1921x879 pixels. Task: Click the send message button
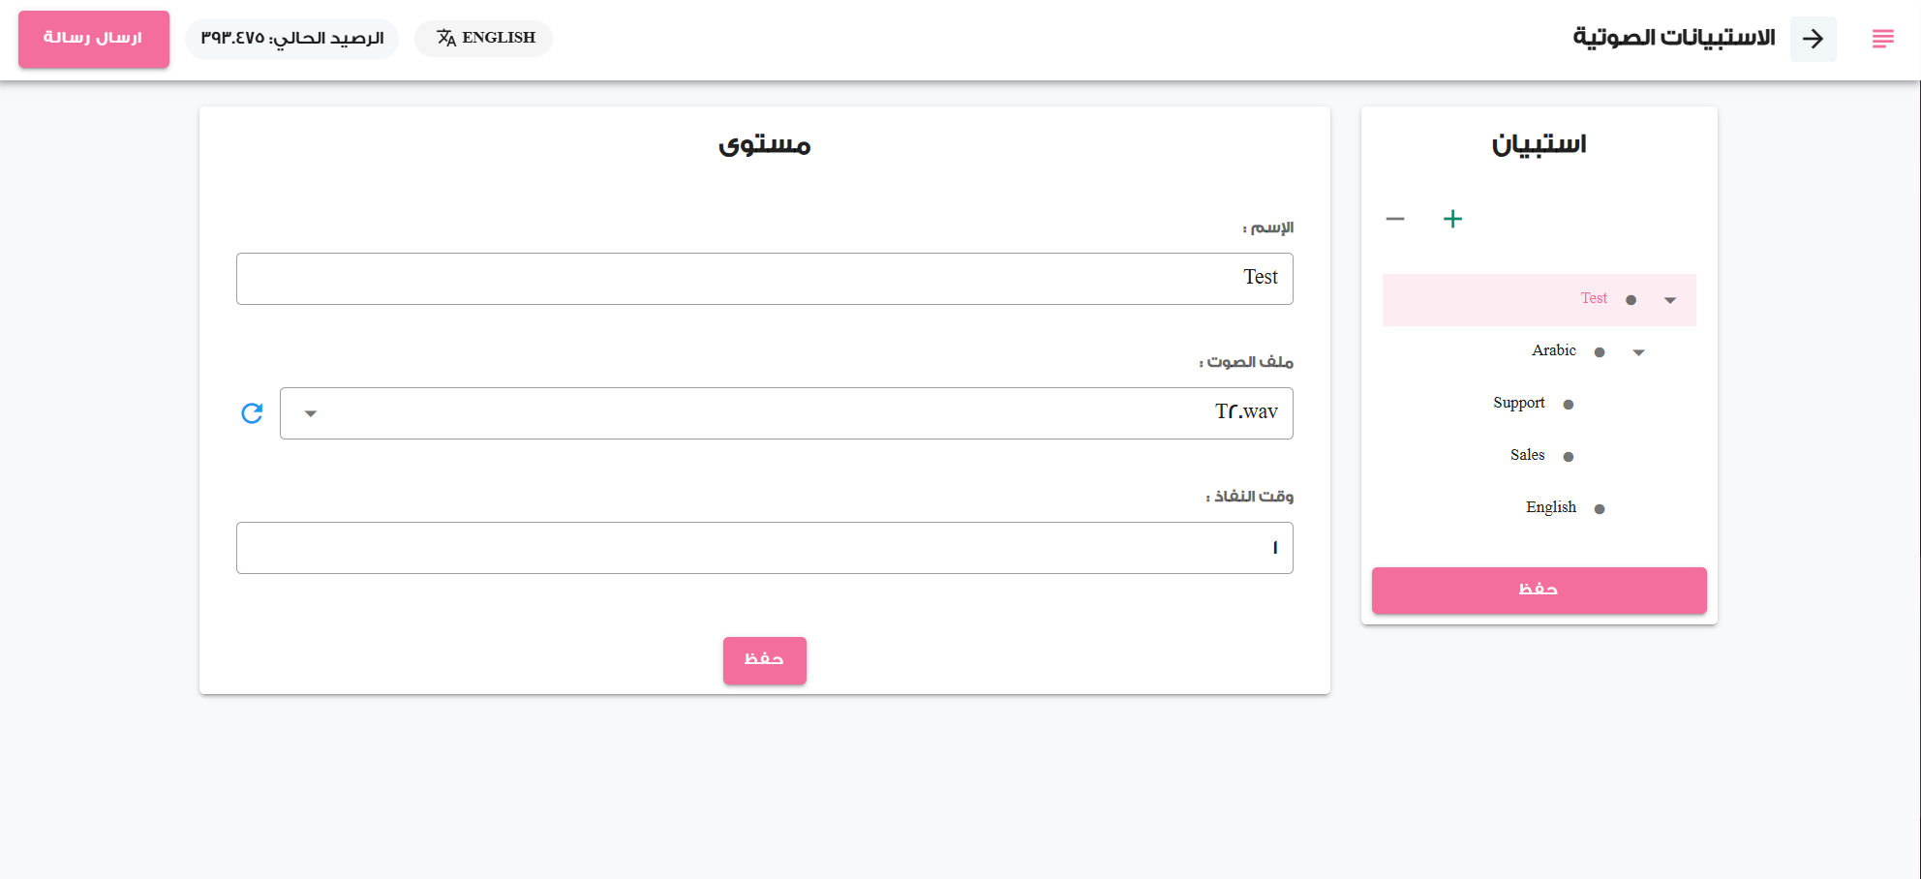(94, 39)
